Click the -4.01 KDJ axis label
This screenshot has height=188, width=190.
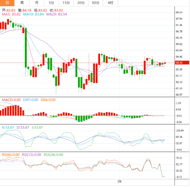click(x=179, y=150)
